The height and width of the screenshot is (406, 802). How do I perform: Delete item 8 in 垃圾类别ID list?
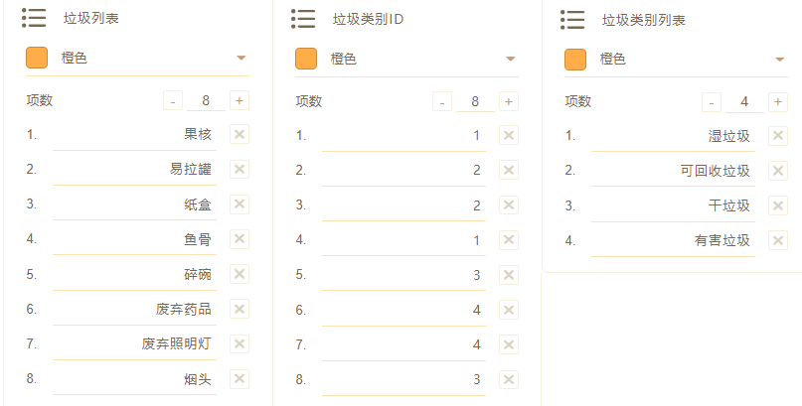(x=509, y=379)
